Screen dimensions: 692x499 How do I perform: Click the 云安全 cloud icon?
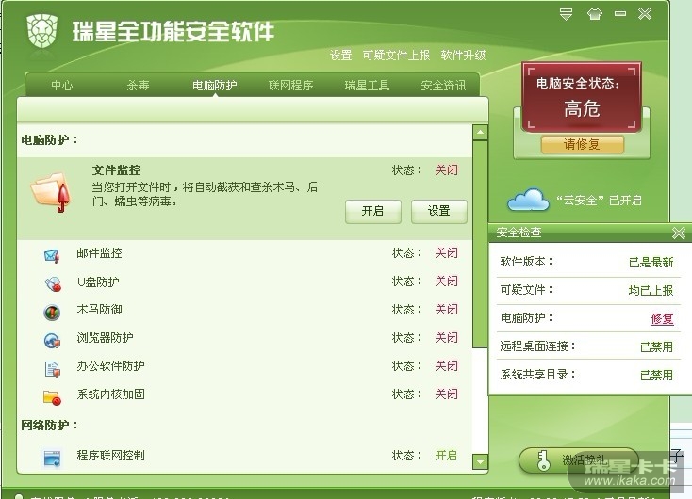click(x=528, y=201)
